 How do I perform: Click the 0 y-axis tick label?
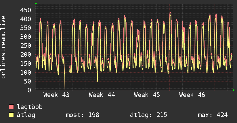pyautogui.click(x=29, y=90)
